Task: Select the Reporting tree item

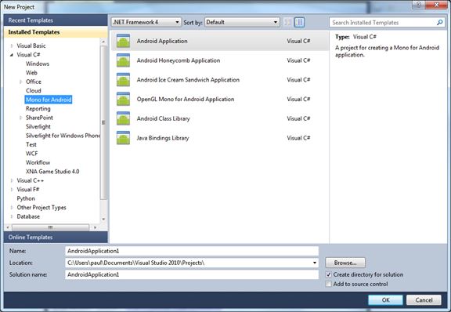Action: (38, 109)
